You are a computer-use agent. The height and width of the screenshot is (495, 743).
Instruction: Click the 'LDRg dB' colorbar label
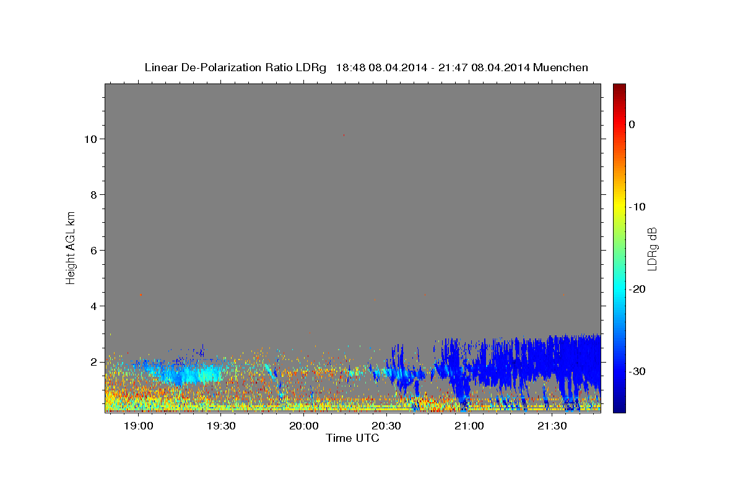click(x=651, y=249)
